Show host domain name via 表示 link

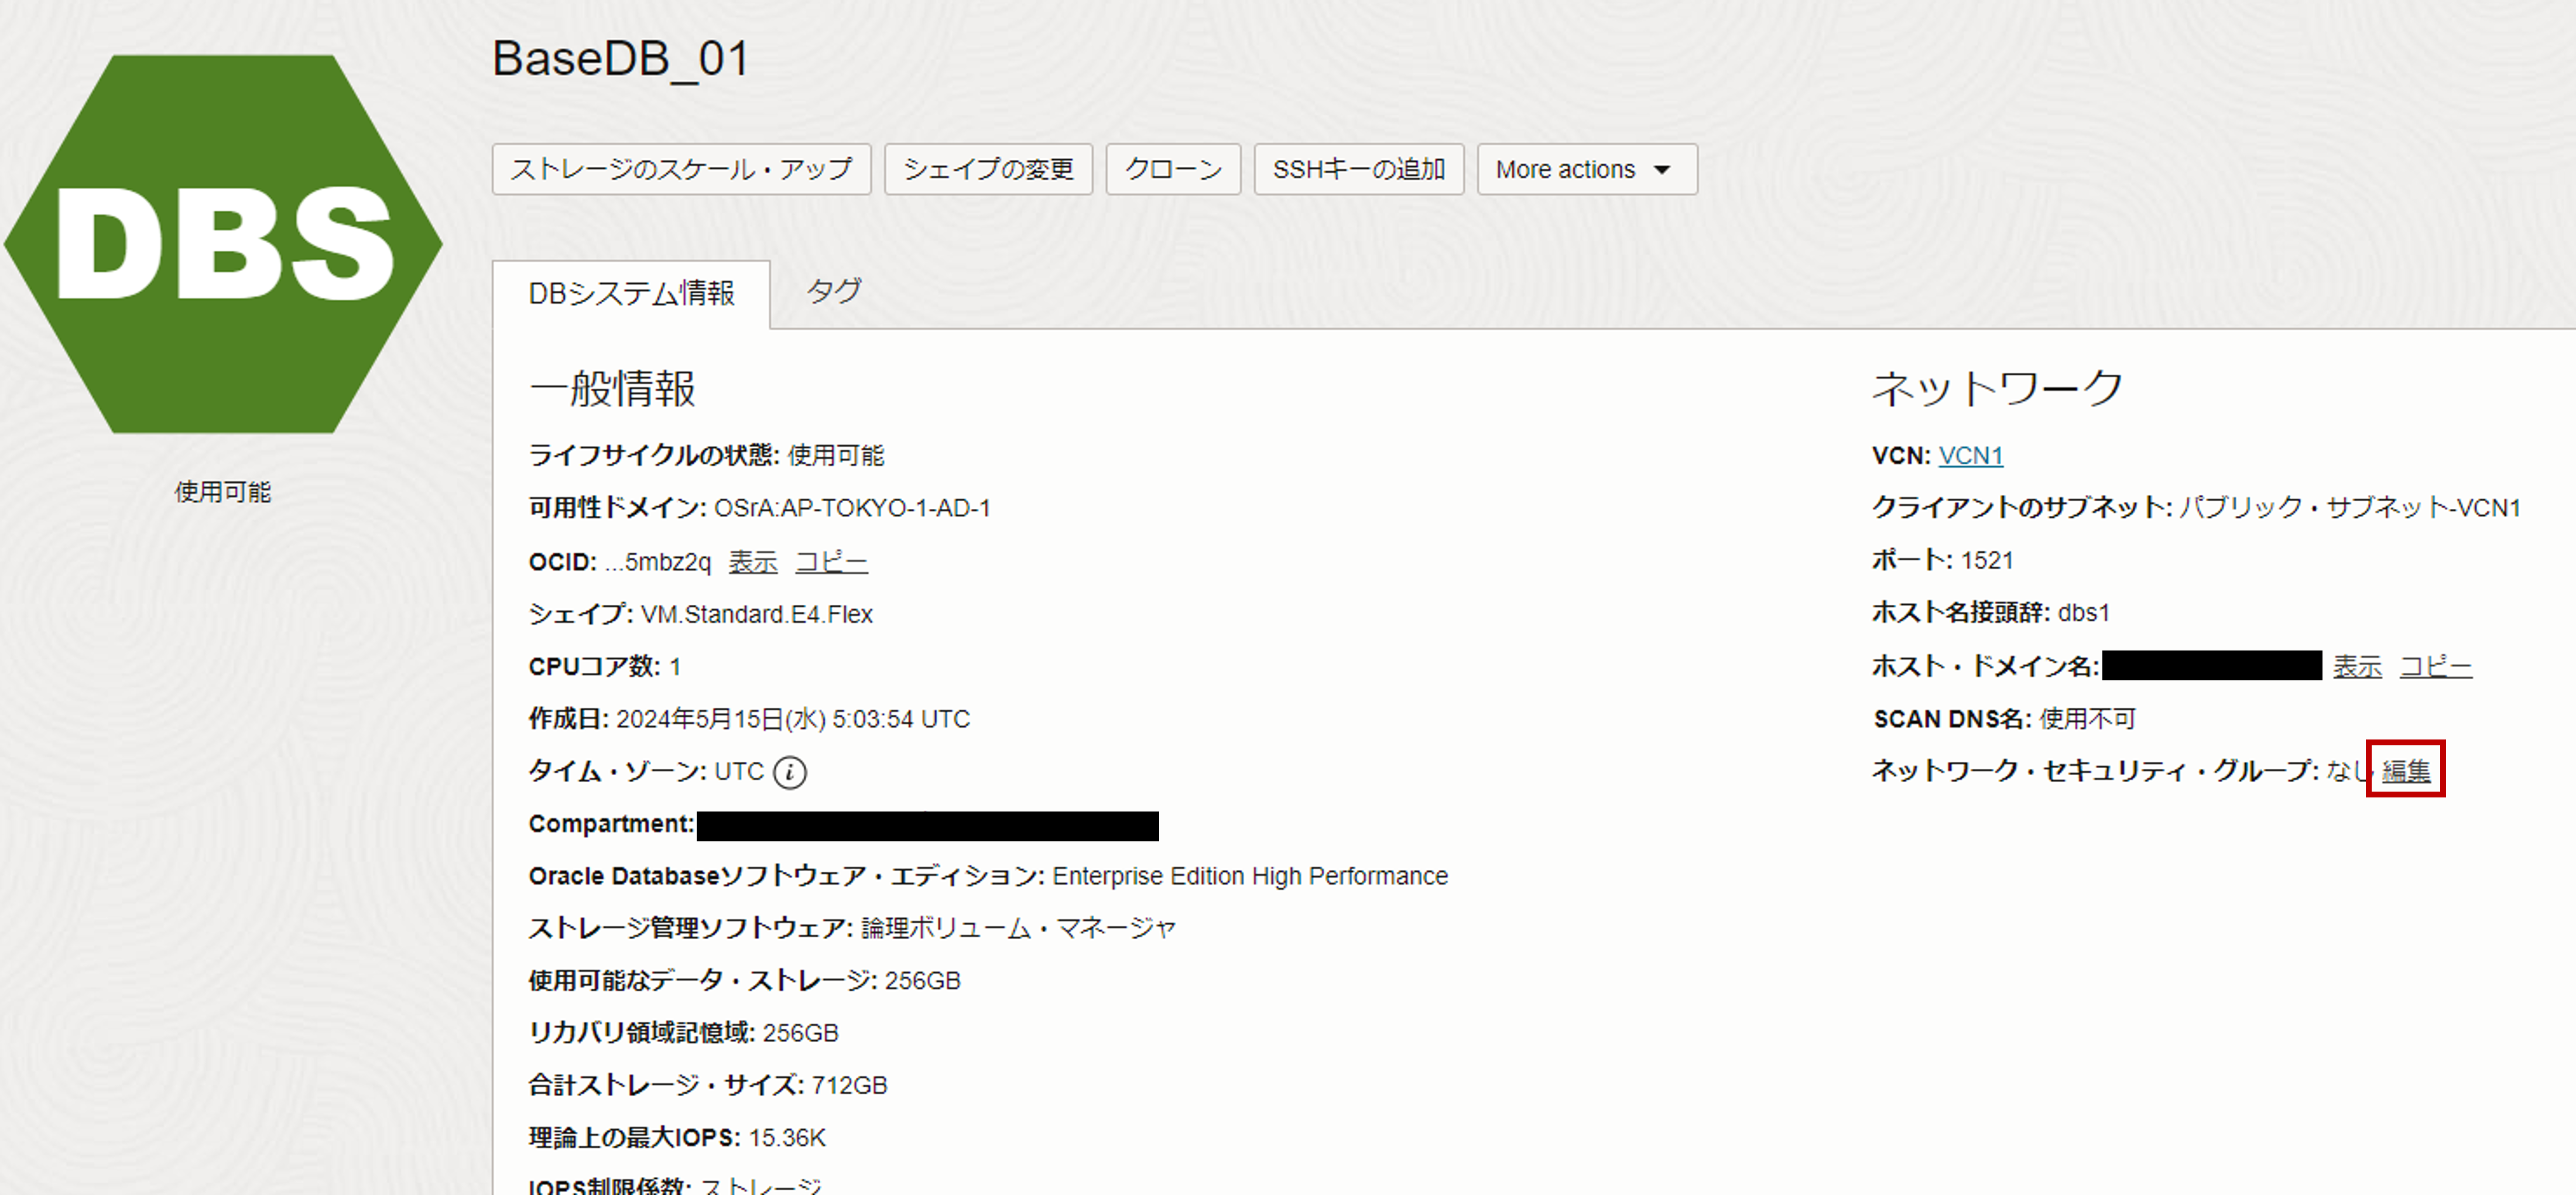tap(2357, 666)
